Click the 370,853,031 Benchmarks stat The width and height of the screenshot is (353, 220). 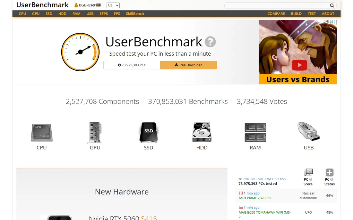pos(188,101)
